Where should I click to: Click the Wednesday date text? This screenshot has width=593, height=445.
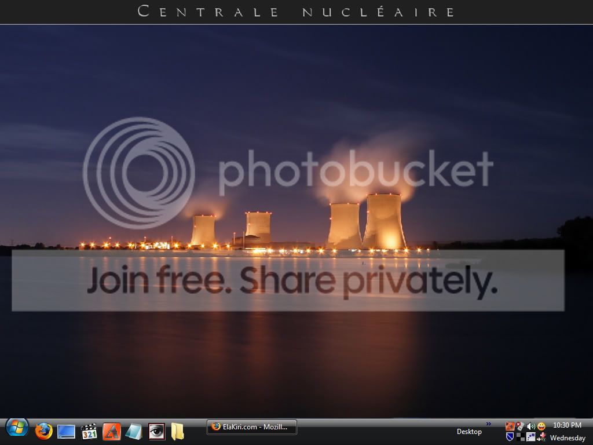coord(568,438)
